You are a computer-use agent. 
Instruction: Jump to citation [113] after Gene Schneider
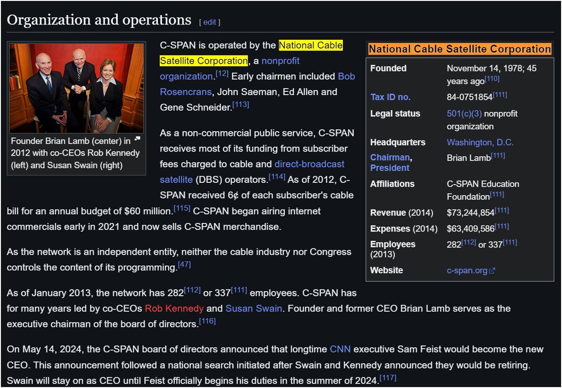point(241,104)
